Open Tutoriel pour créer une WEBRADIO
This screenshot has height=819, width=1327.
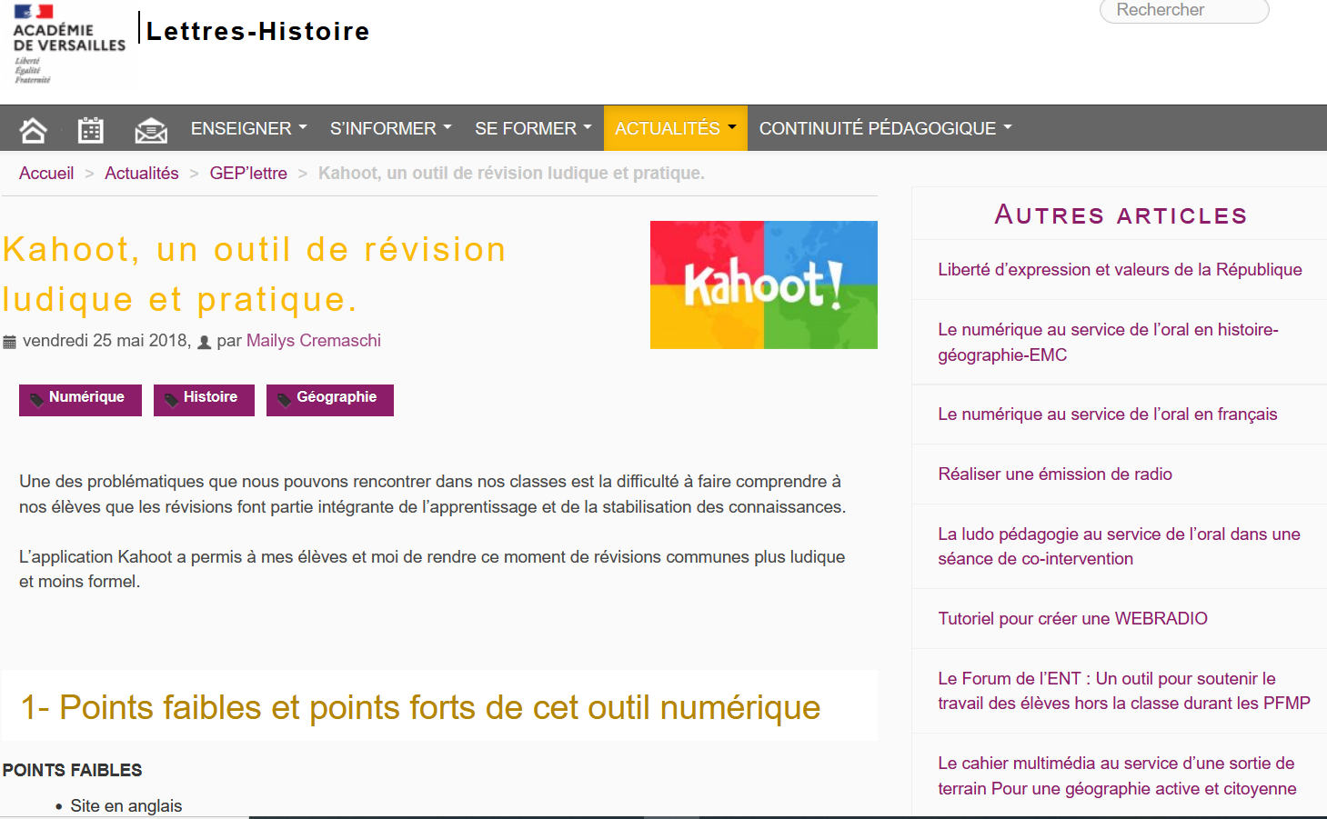[1072, 618]
